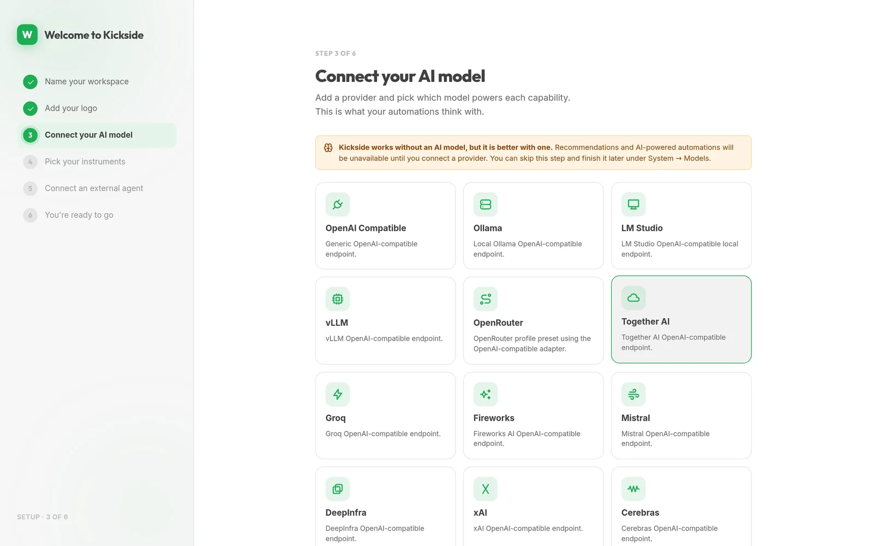873x546 pixels.
Task: Choose the OpenAI Compatible provider title
Action: (x=366, y=228)
